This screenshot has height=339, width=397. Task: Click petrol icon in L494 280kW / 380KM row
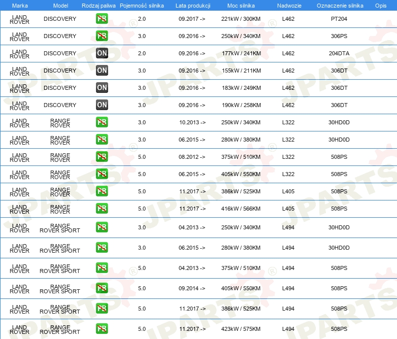[x=102, y=247]
